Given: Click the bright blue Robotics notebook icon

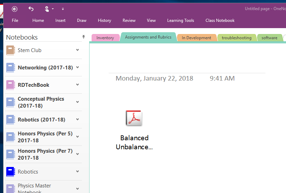Looking at the screenshot, I should (10, 172).
